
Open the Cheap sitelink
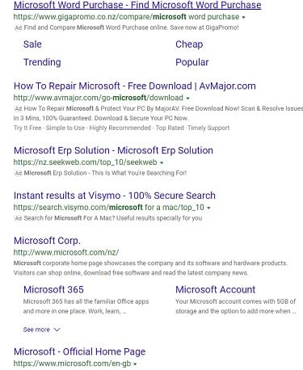click(189, 44)
